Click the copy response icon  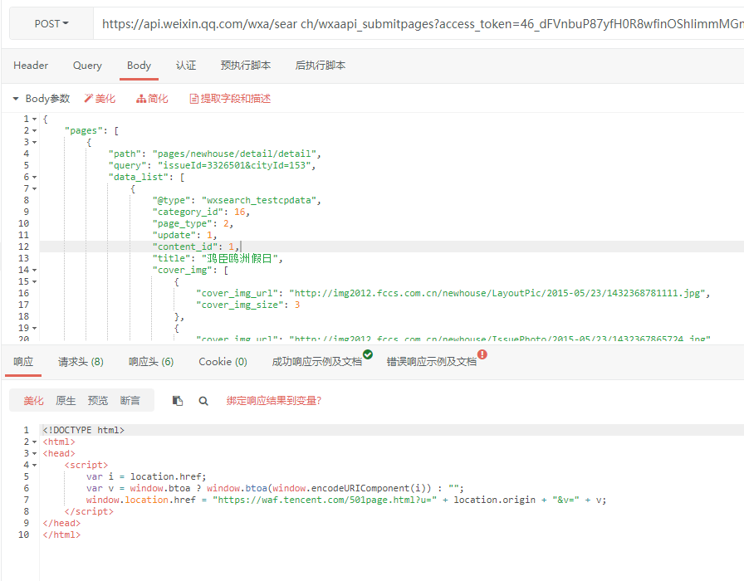[178, 401]
